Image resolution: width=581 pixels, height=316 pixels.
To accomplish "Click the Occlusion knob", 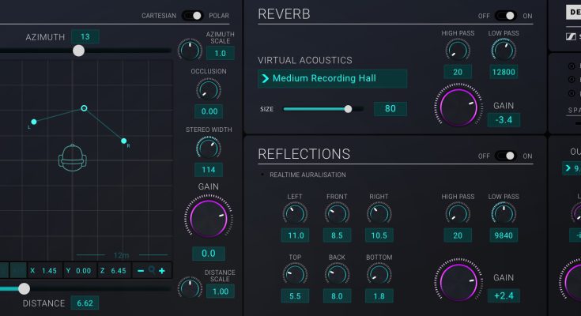I will [x=209, y=89].
